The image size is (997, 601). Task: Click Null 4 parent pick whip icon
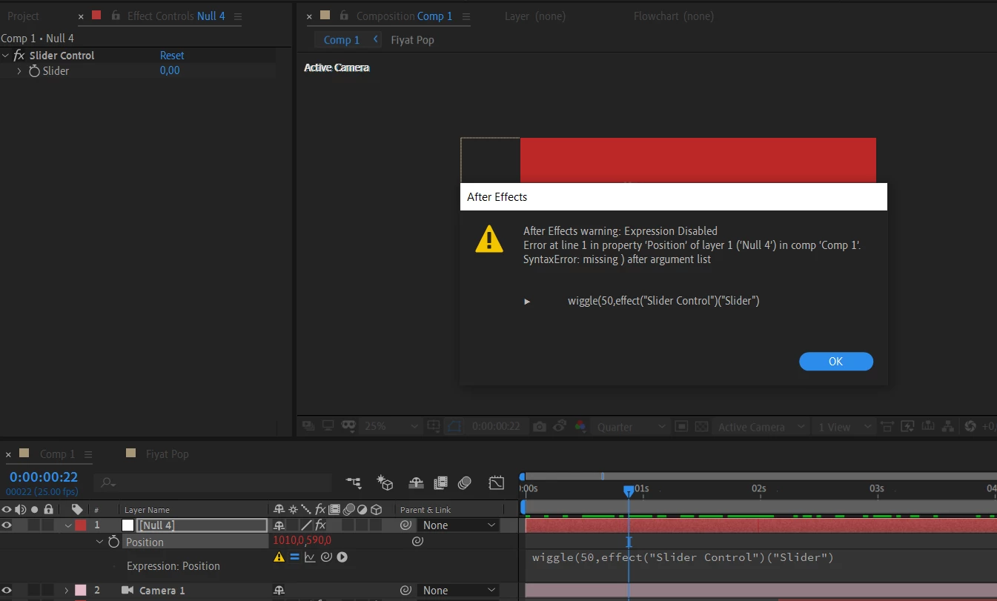(x=405, y=525)
